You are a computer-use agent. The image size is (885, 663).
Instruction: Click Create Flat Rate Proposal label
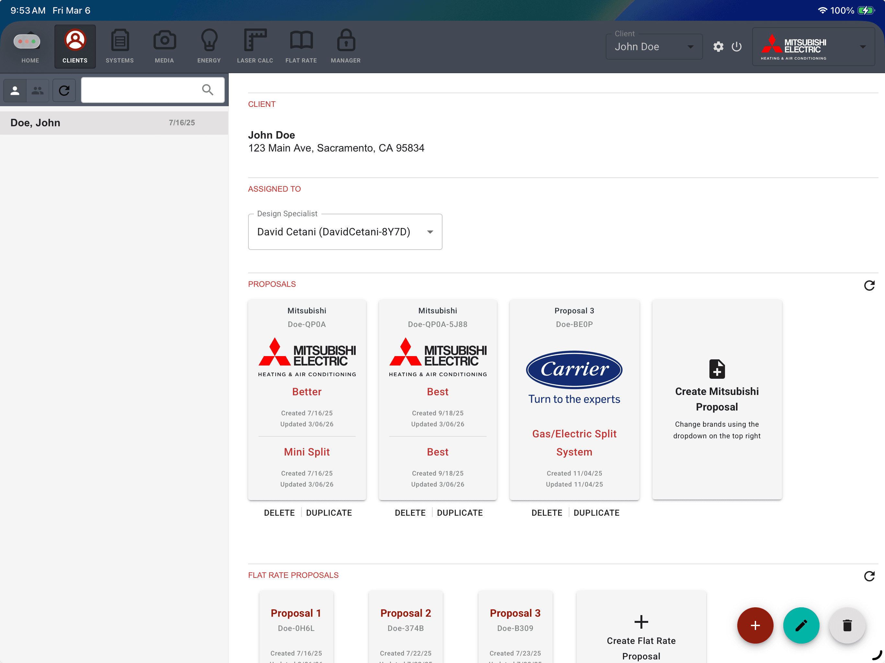[641, 648]
